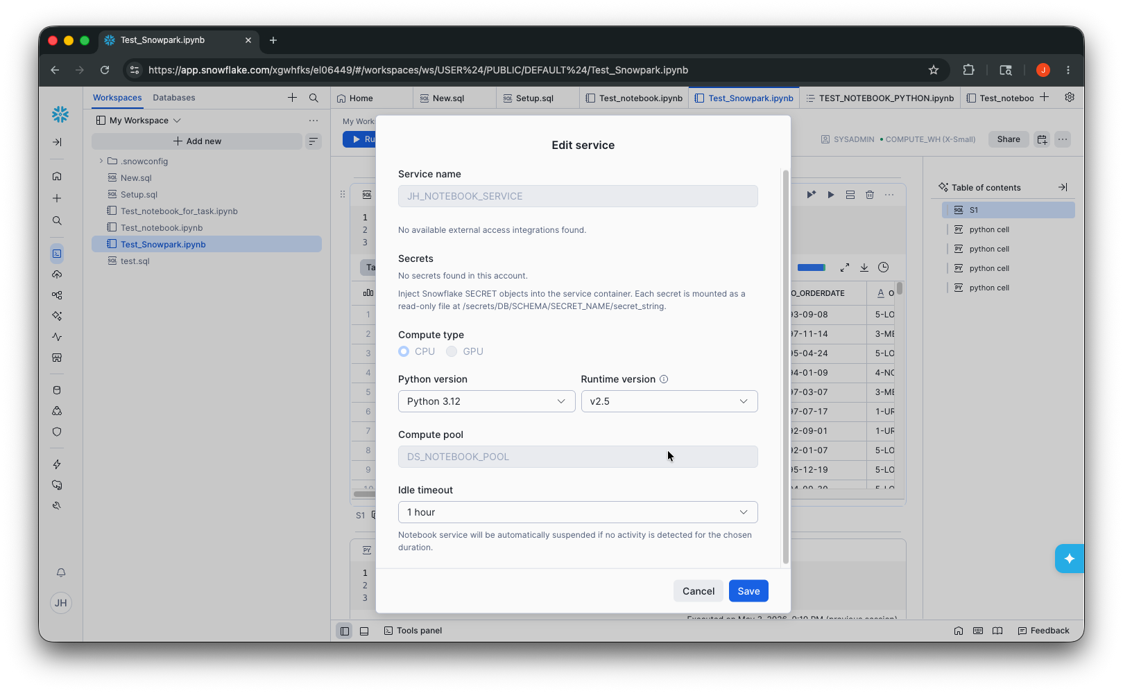This screenshot has height=693, width=1123.
Task: Open the query history clock icon
Action: [x=884, y=267]
